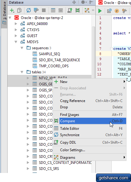This screenshot has height=182, width=131.
Task: Click the green Compare arrows toolbar icon
Action: click(78, 11)
